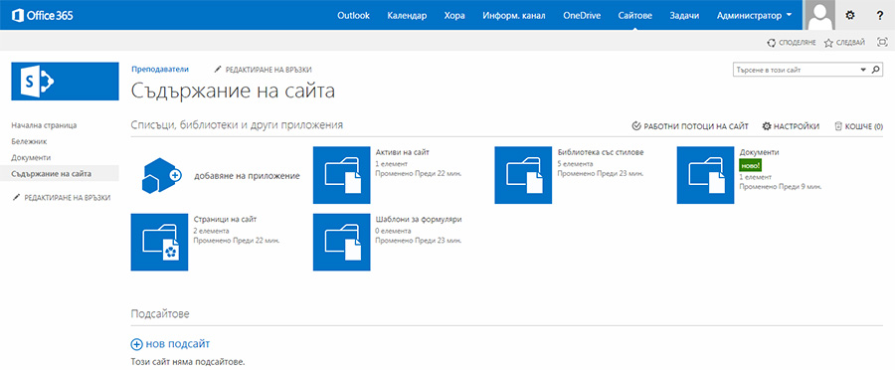Open the user profile avatar
Viewport: 895px width, 370px height.
coord(819,15)
